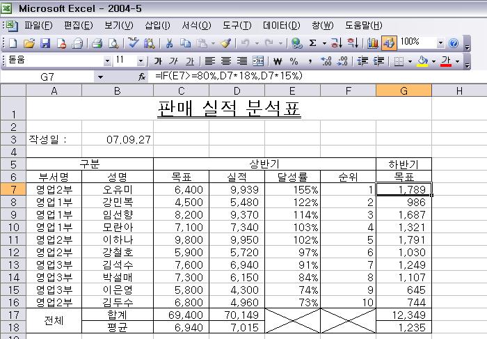Screen dimensions: 487x339
Task: Open a file with the folder icon
Action: 29,43
